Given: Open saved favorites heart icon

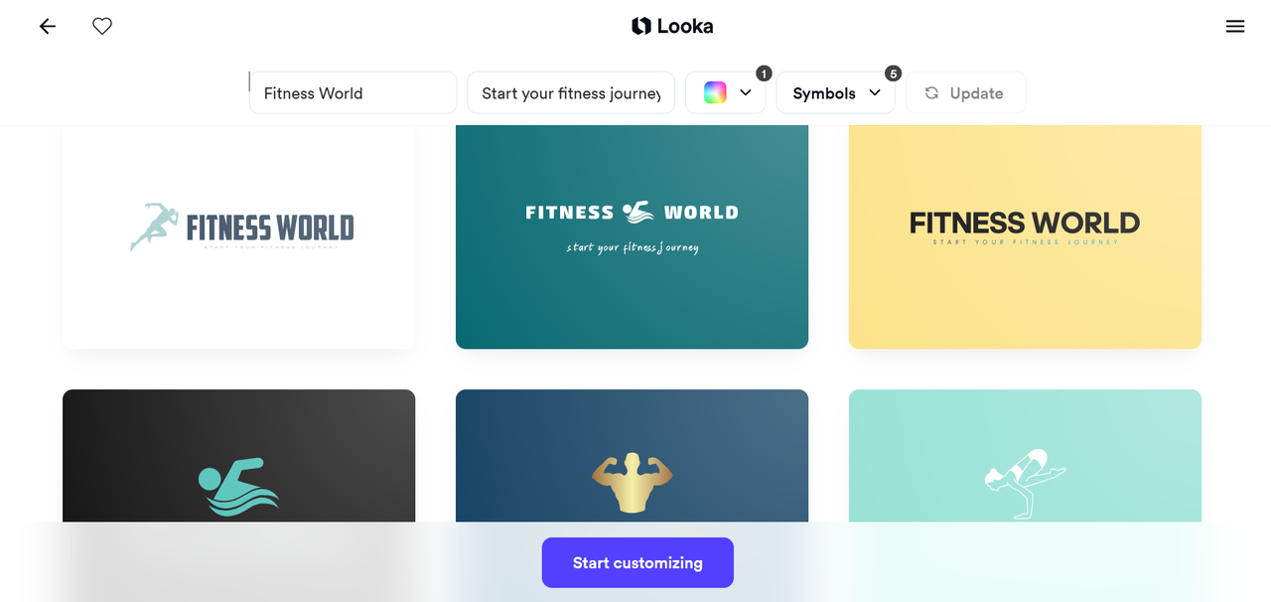Looking at the screenshot, I should point(102,27).
